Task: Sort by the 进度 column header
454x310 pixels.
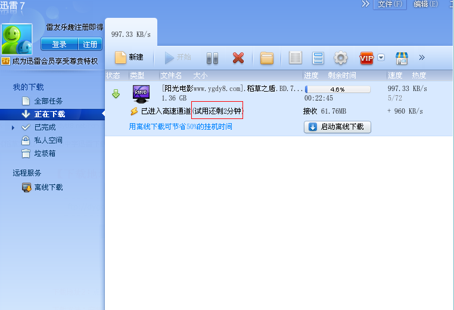Action: click(311, 76)
